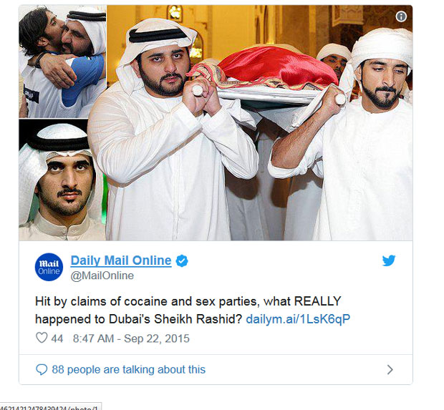Click "88 people are talking about this"
The width and height of the screenshot is (444, 410).
pos(129,369)
